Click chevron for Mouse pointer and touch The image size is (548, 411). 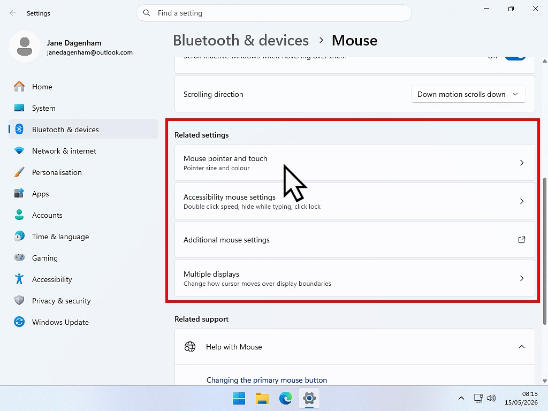(521, 163)
